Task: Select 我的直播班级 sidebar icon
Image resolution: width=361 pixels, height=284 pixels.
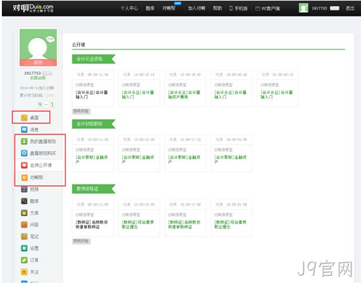Action: [x=24, y=141]
